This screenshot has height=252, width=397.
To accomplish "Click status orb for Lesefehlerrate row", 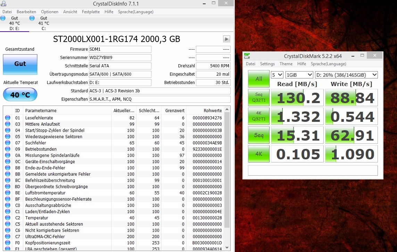I will (8, 118).
